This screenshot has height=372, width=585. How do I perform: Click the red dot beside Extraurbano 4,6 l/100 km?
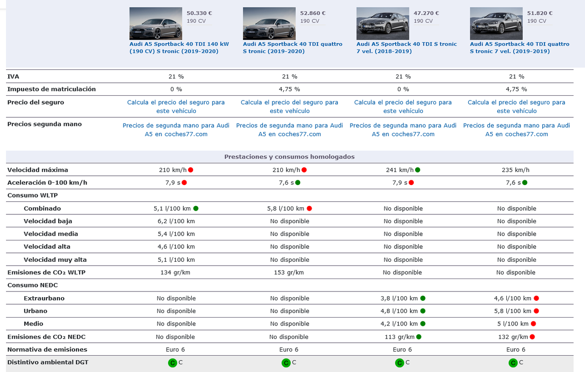536,299
